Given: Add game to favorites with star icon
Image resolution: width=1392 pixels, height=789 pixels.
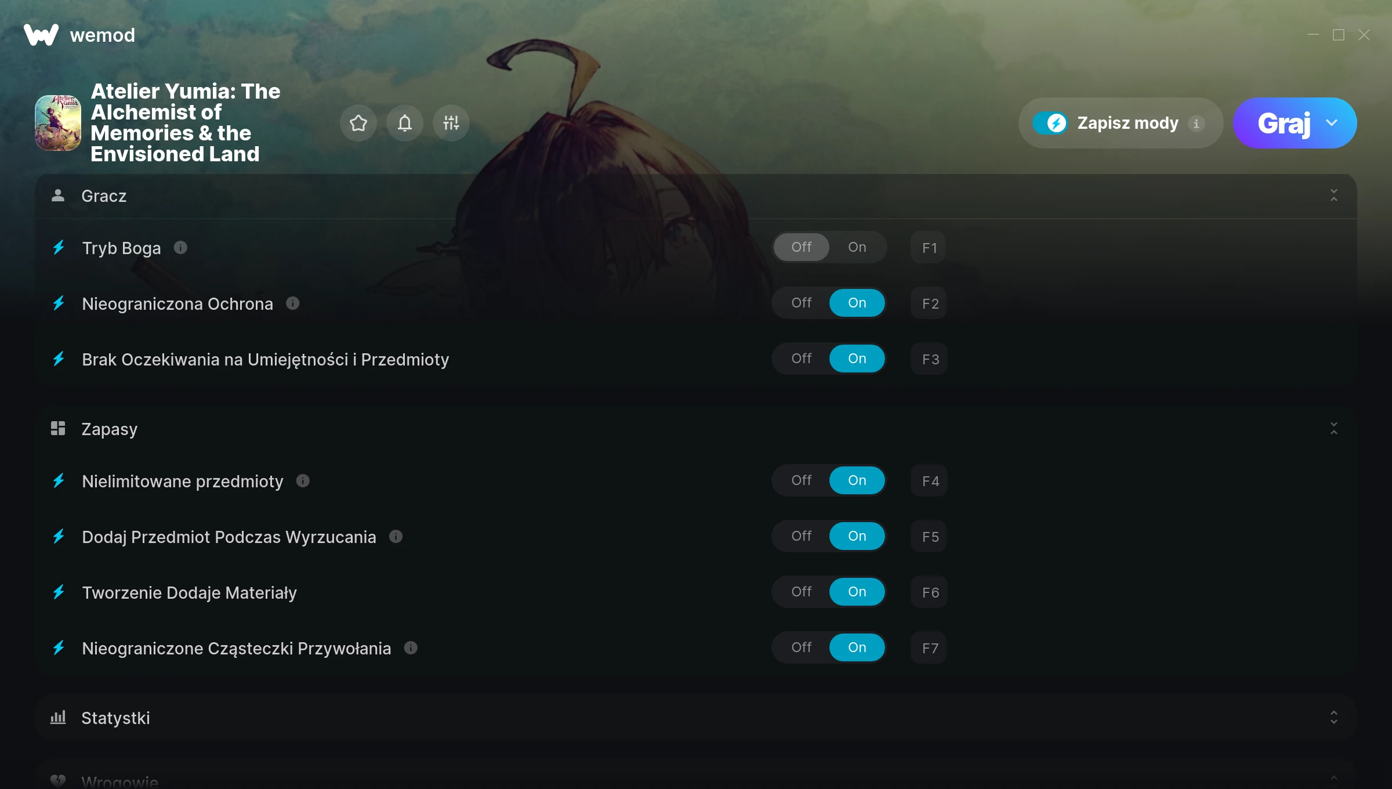Looking at the screenshot, I should point(358,123).
